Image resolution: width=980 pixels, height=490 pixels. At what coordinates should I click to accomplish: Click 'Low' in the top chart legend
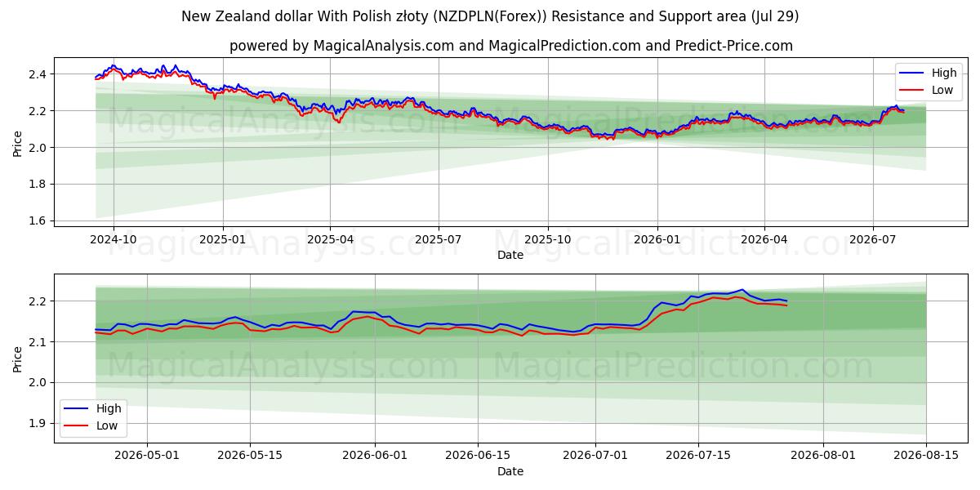coord(942,90)
